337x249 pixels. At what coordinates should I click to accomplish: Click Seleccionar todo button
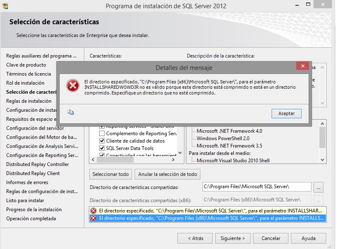click(x=111, y=174)
